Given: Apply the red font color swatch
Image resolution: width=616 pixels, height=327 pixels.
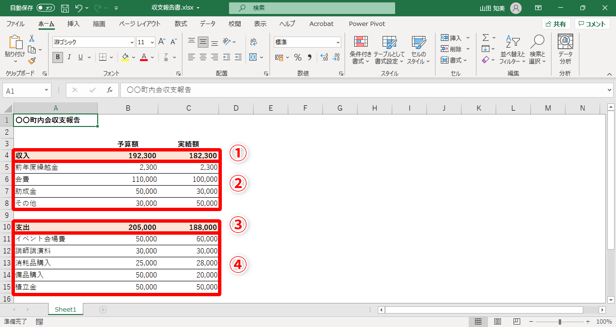Looking at the screenshot, I should (143, 57).
